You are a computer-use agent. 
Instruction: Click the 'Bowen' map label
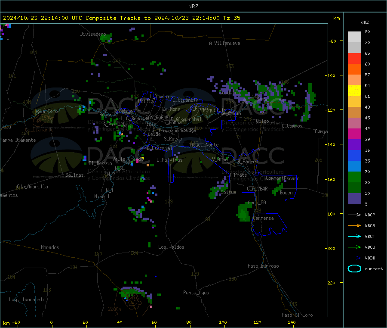coord(286,193)
